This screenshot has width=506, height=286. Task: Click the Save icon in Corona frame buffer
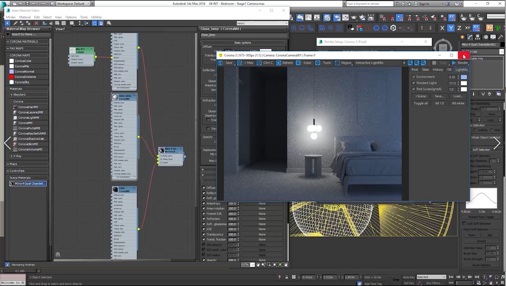[x=220, y=63]
